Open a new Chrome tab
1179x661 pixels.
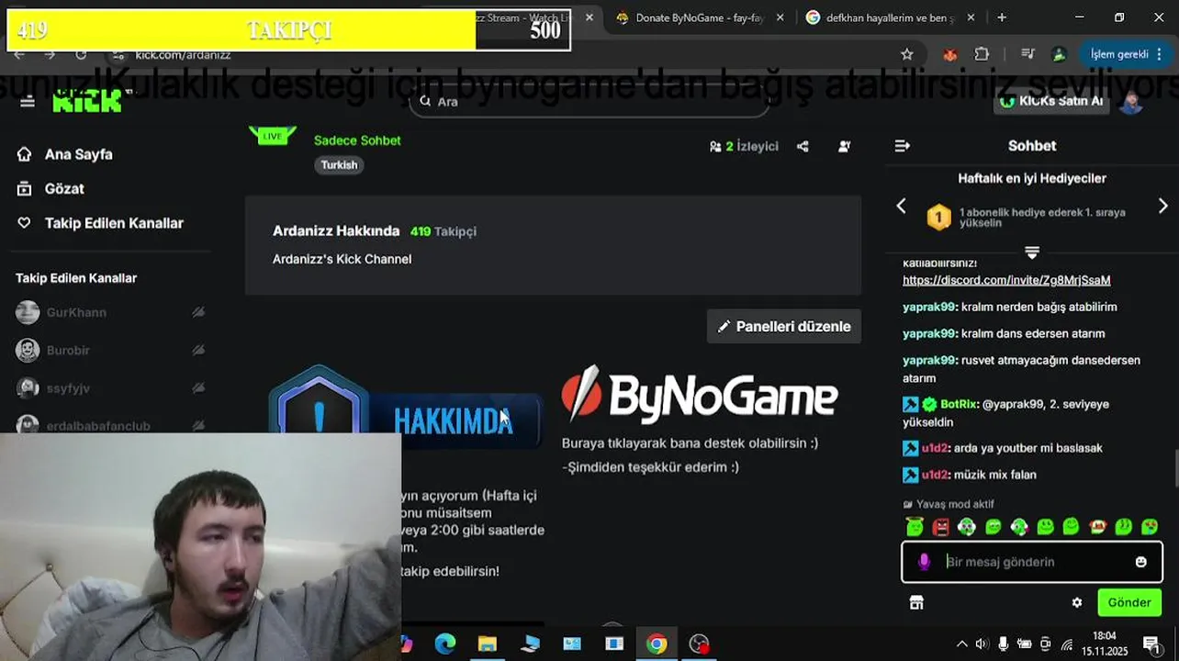pyautogui.click(x=1002, y=17)
